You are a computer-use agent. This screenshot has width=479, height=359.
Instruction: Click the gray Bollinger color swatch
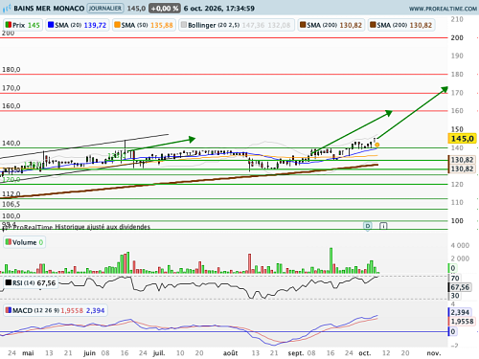(x=184, y=25)
